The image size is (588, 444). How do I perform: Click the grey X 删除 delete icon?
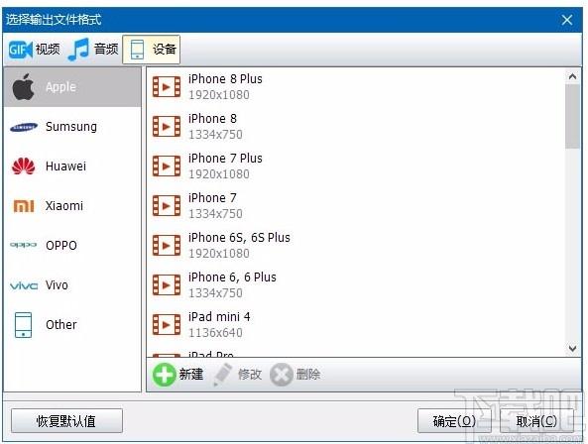(x=282, y=375)
